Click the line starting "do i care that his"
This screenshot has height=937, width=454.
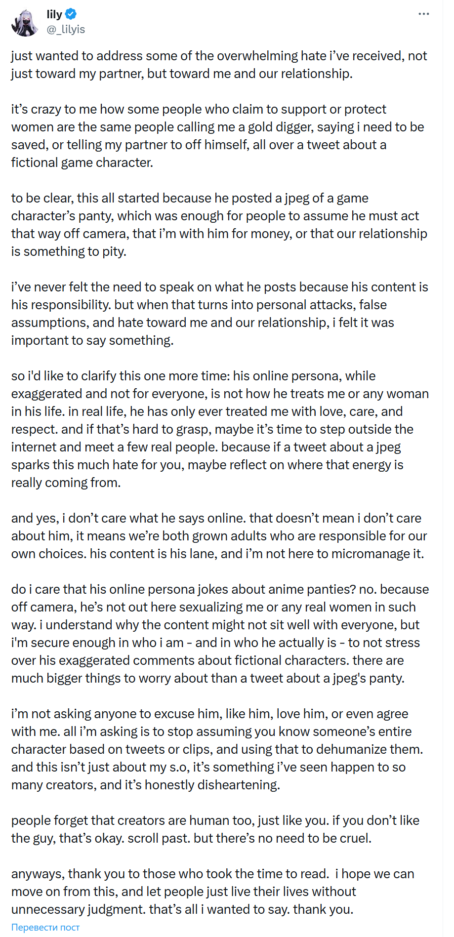pyautogui.click(x=220, y=589)
